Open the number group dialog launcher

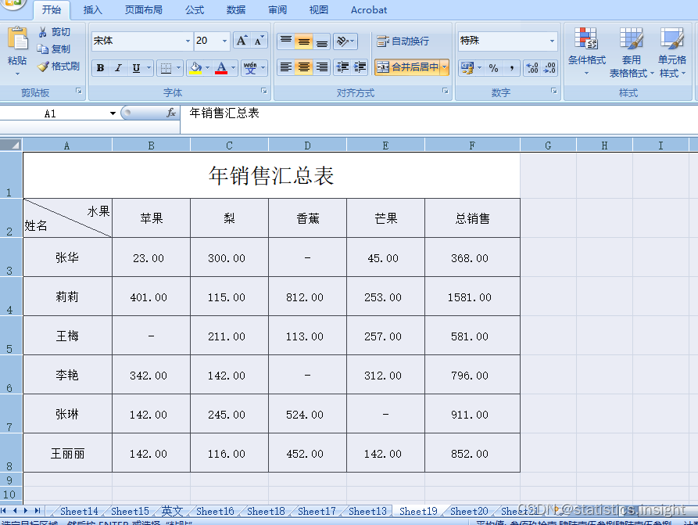click(x=553, y=91)
